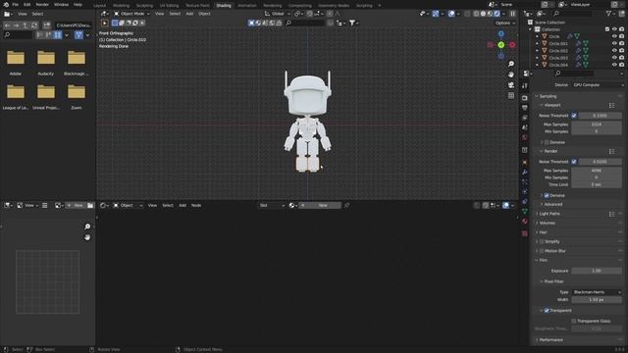The image size is (628, 353).
Task: Expand the Light Paths panel
Action: [x=579, y=214]
